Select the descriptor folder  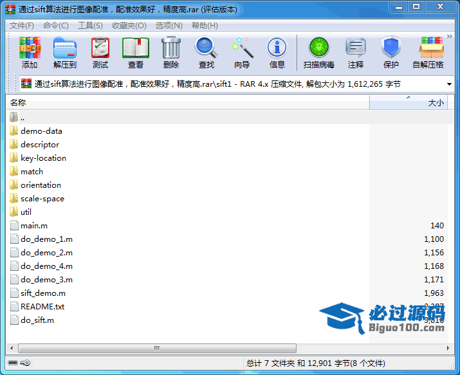[x=40, y=145]
